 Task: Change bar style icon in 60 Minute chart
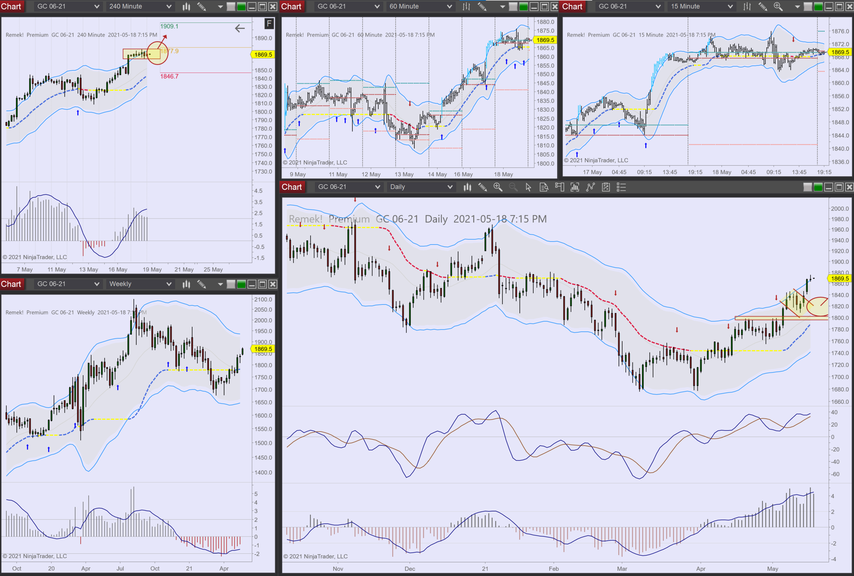click(466, 6)
